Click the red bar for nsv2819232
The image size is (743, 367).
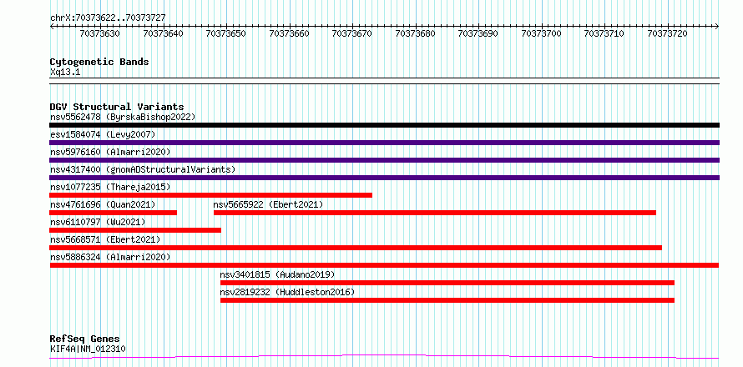[x=447, y=300]
